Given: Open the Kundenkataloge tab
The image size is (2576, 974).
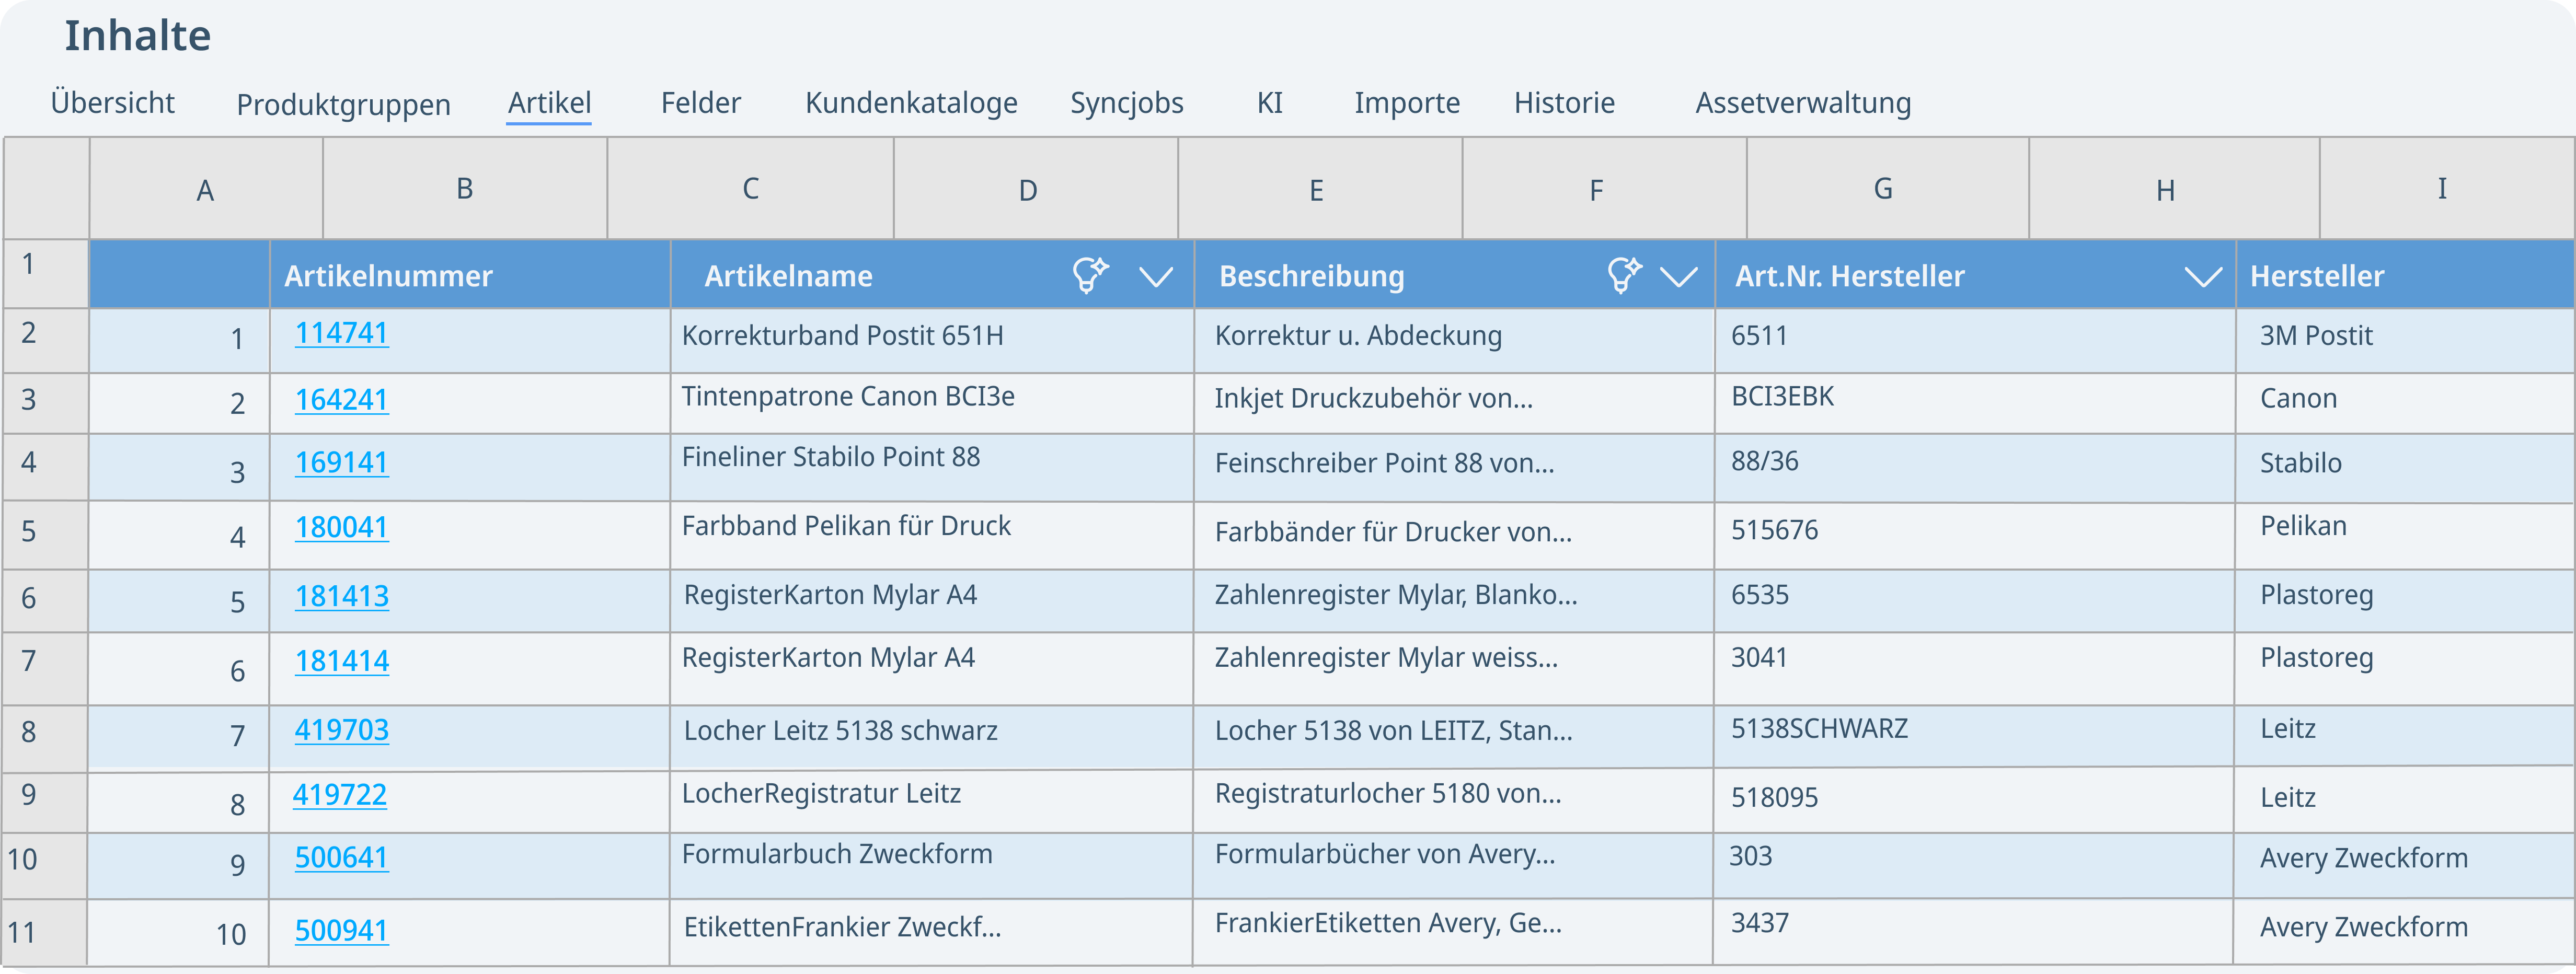Looking at the screenshot, I should click(x=911, y=103).
